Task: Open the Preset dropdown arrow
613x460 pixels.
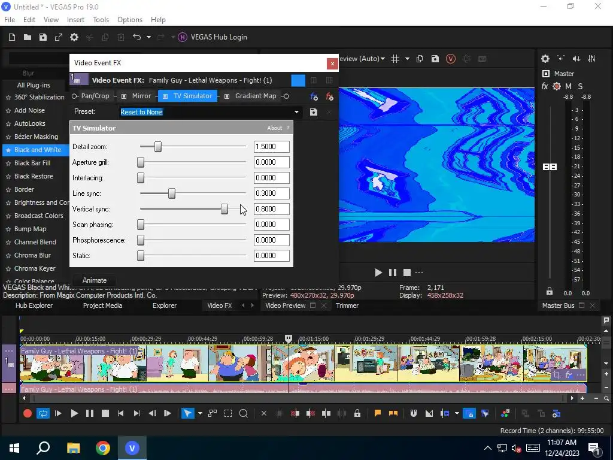Action: tap(296, 112)
